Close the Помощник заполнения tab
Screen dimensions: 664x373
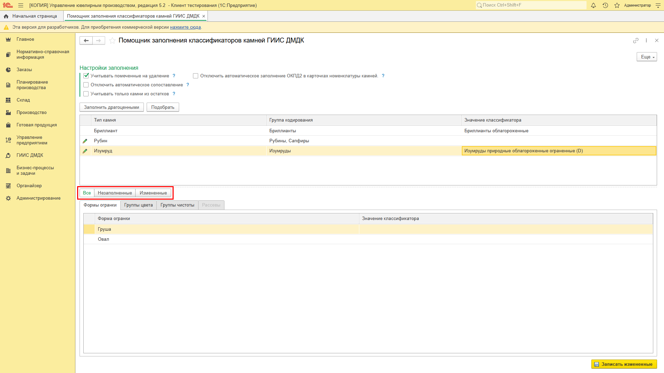(x=204, y=16)
